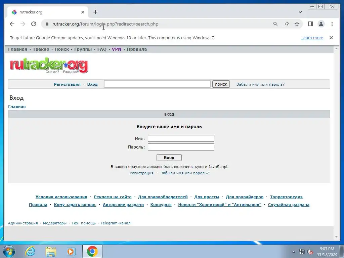Image resolution: width=344 pixels, height=258 pixels.
Task: Dismiss the Chrome update notification bar
Action: [331, 38]
